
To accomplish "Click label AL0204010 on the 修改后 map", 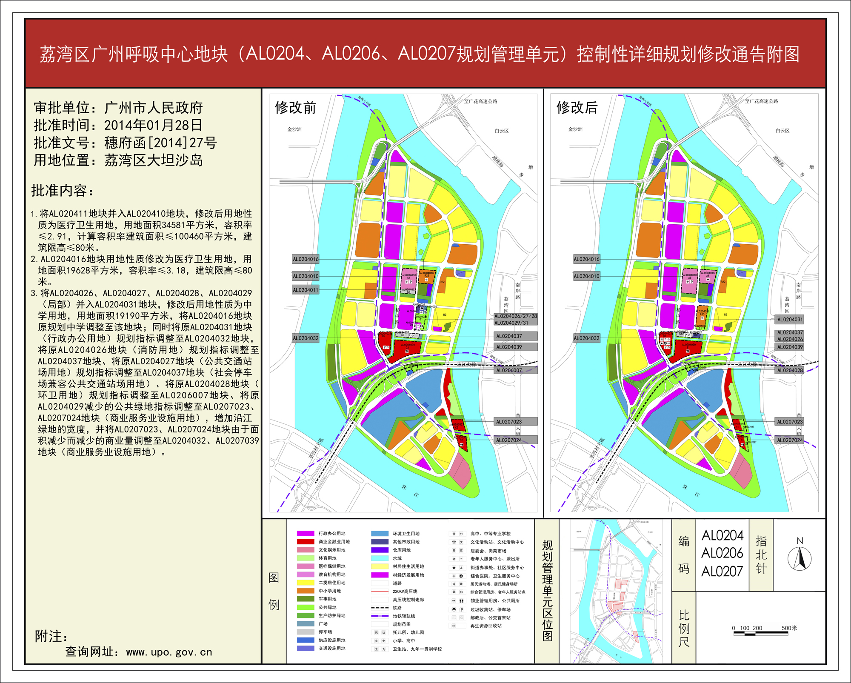I will pyautogui.click(x=586, y=276).
